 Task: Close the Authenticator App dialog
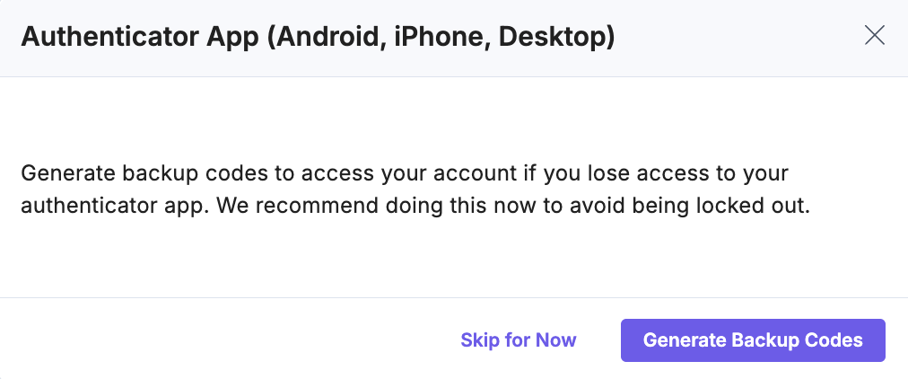(x=874, y=36)
